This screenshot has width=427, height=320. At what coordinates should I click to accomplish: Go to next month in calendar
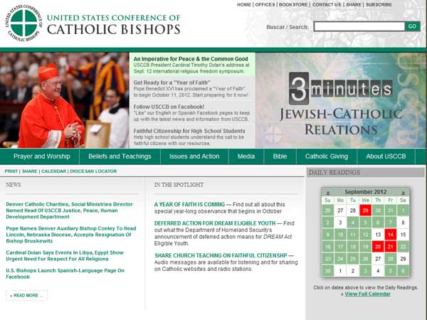click(403, 193)
